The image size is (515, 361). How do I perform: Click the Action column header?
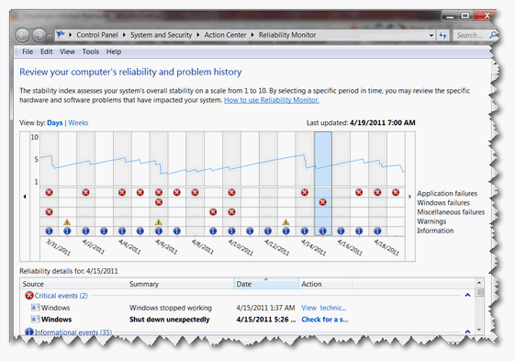pyautogui.click(x=325, y=284)
